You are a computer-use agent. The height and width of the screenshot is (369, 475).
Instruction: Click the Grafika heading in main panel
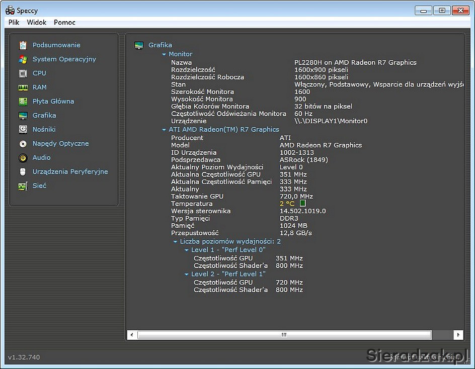(x=160, y=45)
